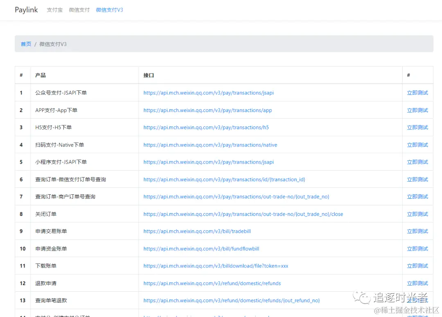
Task: Open the billdownload file API link
Action: click(216, 265)
